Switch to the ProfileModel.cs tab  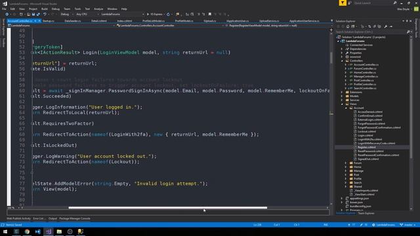pyautogui.click(x=184, y=21)
